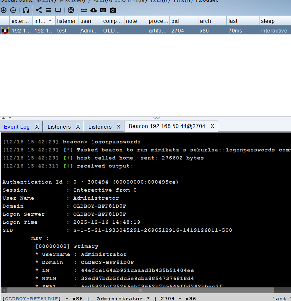Open Listeners with the headphones icon
291x301 pixels.
[x=26, y=10]
